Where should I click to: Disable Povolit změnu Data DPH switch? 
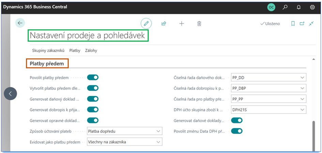(237, 131)
